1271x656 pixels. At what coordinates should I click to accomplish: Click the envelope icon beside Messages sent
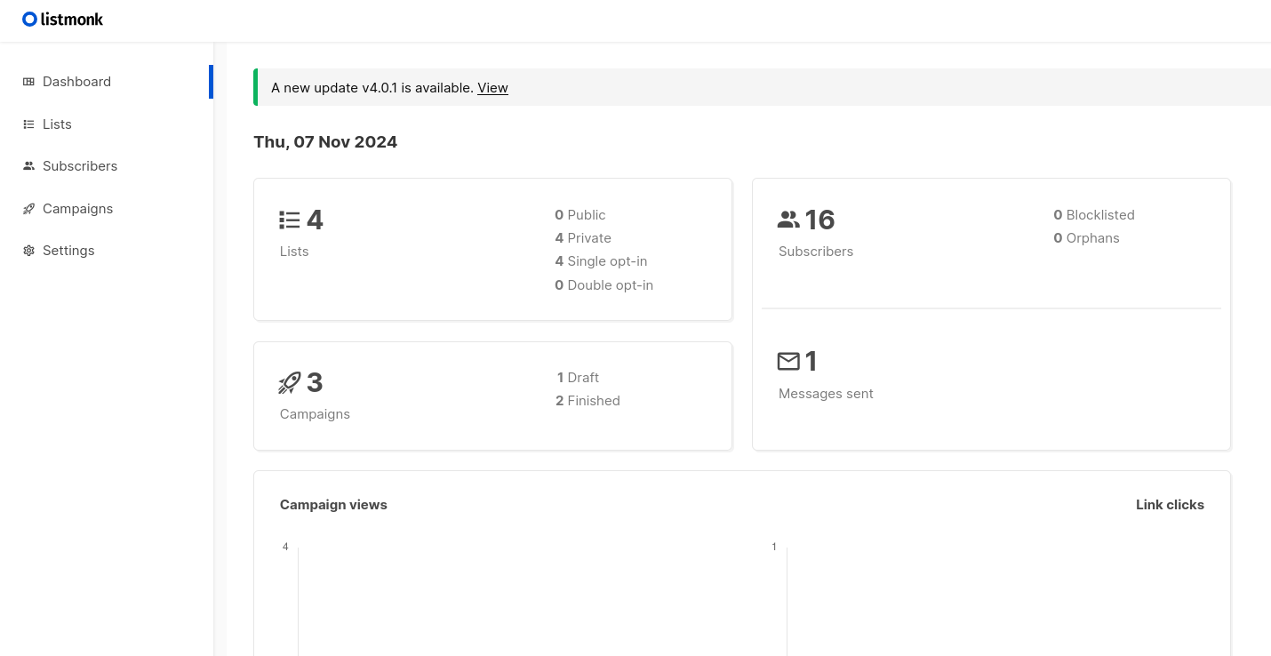pos(788,361)
